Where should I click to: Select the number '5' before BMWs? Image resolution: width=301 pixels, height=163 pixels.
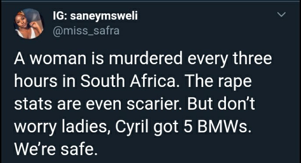tap(188, 127)
